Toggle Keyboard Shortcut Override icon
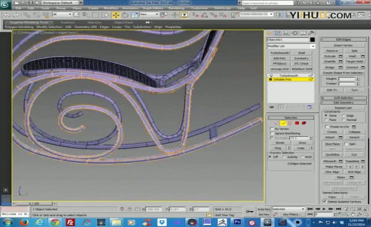Viewport: 371px width, 227px height. click(184, 16)
